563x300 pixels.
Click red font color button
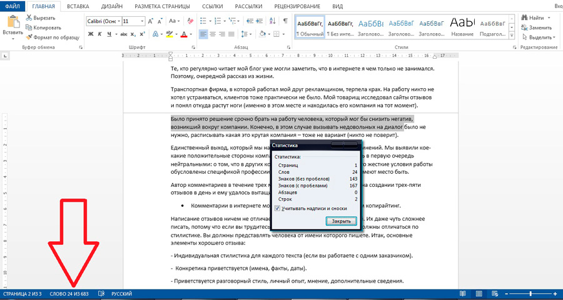184,34
